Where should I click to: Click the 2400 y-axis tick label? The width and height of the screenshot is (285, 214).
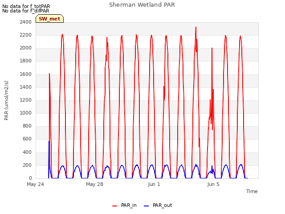coord(26,22)
